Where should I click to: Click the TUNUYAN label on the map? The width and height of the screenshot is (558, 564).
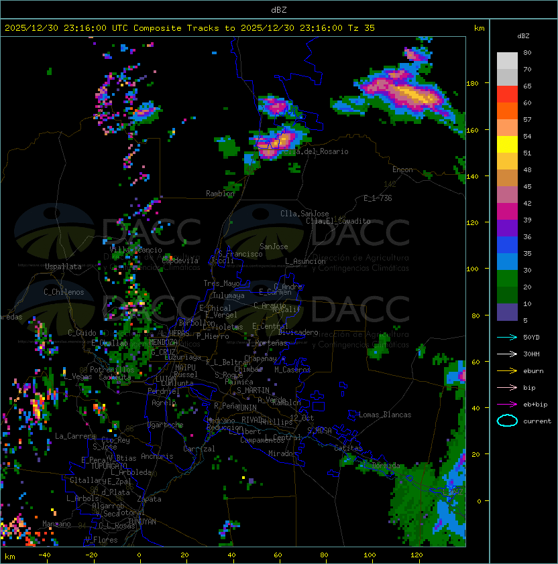(x=142, y=522)
